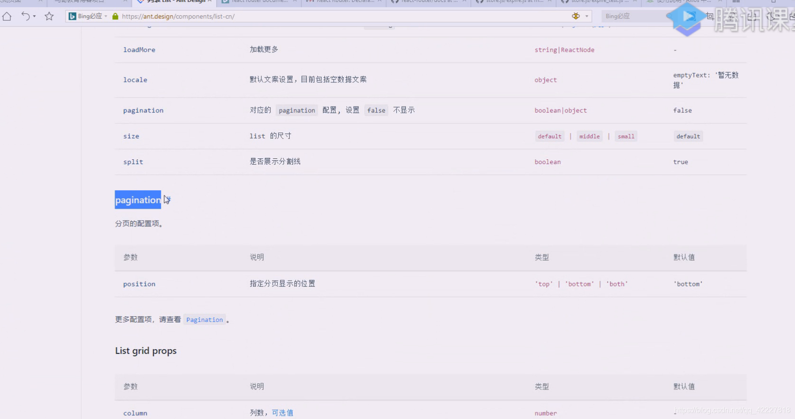Viewport: 795px width, 419px height.
Task: Open the Pagination component link
Action: click(205, 320)
